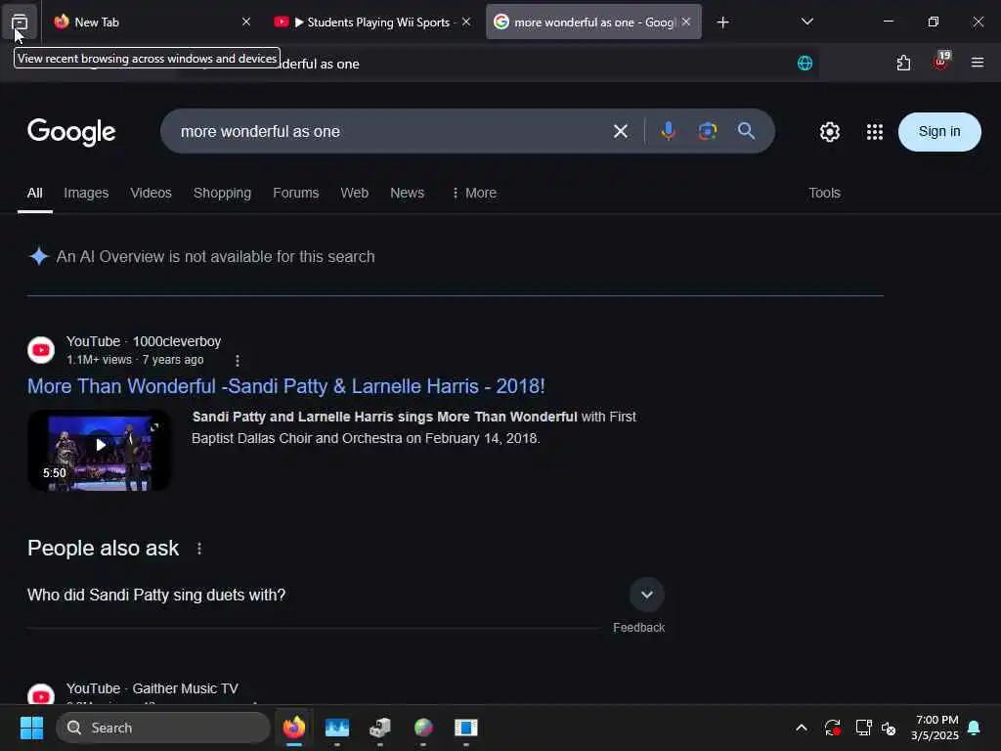Click the muted volume tray icon
Screen dimensions: 1001x751
tap(889, 728)
